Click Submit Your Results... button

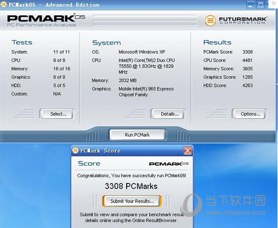pos(132,201)
